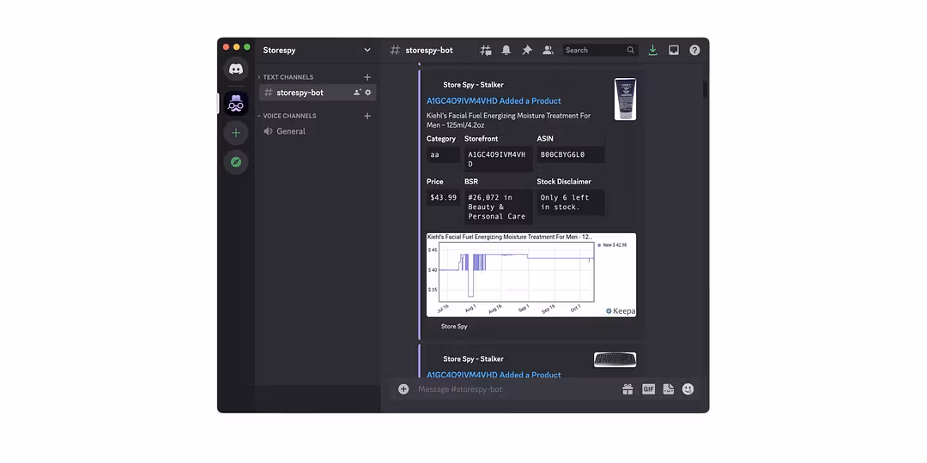Open notification settings bell icon
Viewport: 927px width, 463px height.
pos(506,51)
